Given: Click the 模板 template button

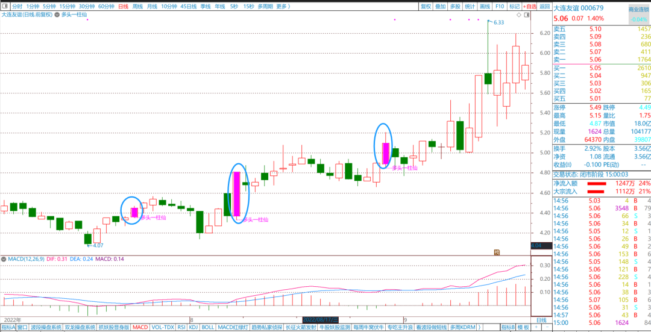Looking at the screenshot, I should (x=523, y=327).
